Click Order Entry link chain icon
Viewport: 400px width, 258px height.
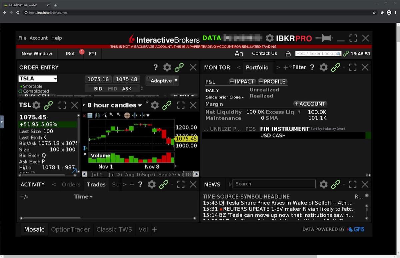point(179,68)
